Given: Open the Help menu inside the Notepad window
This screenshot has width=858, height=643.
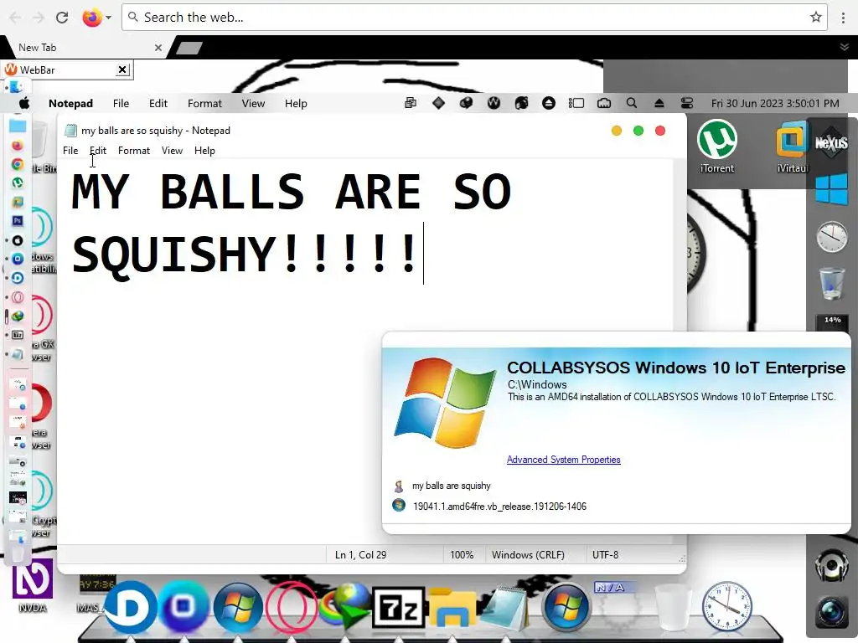Looking at the screenshot, I should pos(204,151).
